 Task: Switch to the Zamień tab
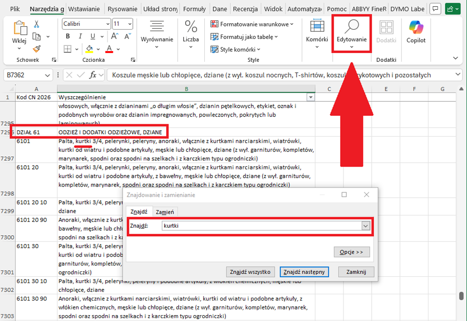tap(164, 212)
